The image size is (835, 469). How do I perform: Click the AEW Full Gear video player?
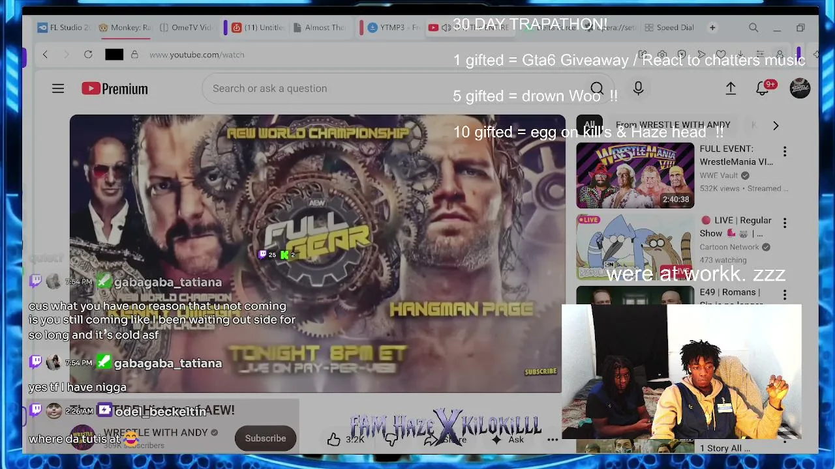(x=318, y=254)
